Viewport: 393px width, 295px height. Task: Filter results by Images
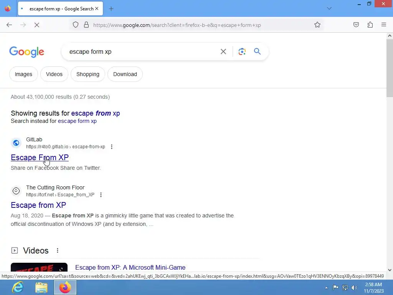(23, 74)
